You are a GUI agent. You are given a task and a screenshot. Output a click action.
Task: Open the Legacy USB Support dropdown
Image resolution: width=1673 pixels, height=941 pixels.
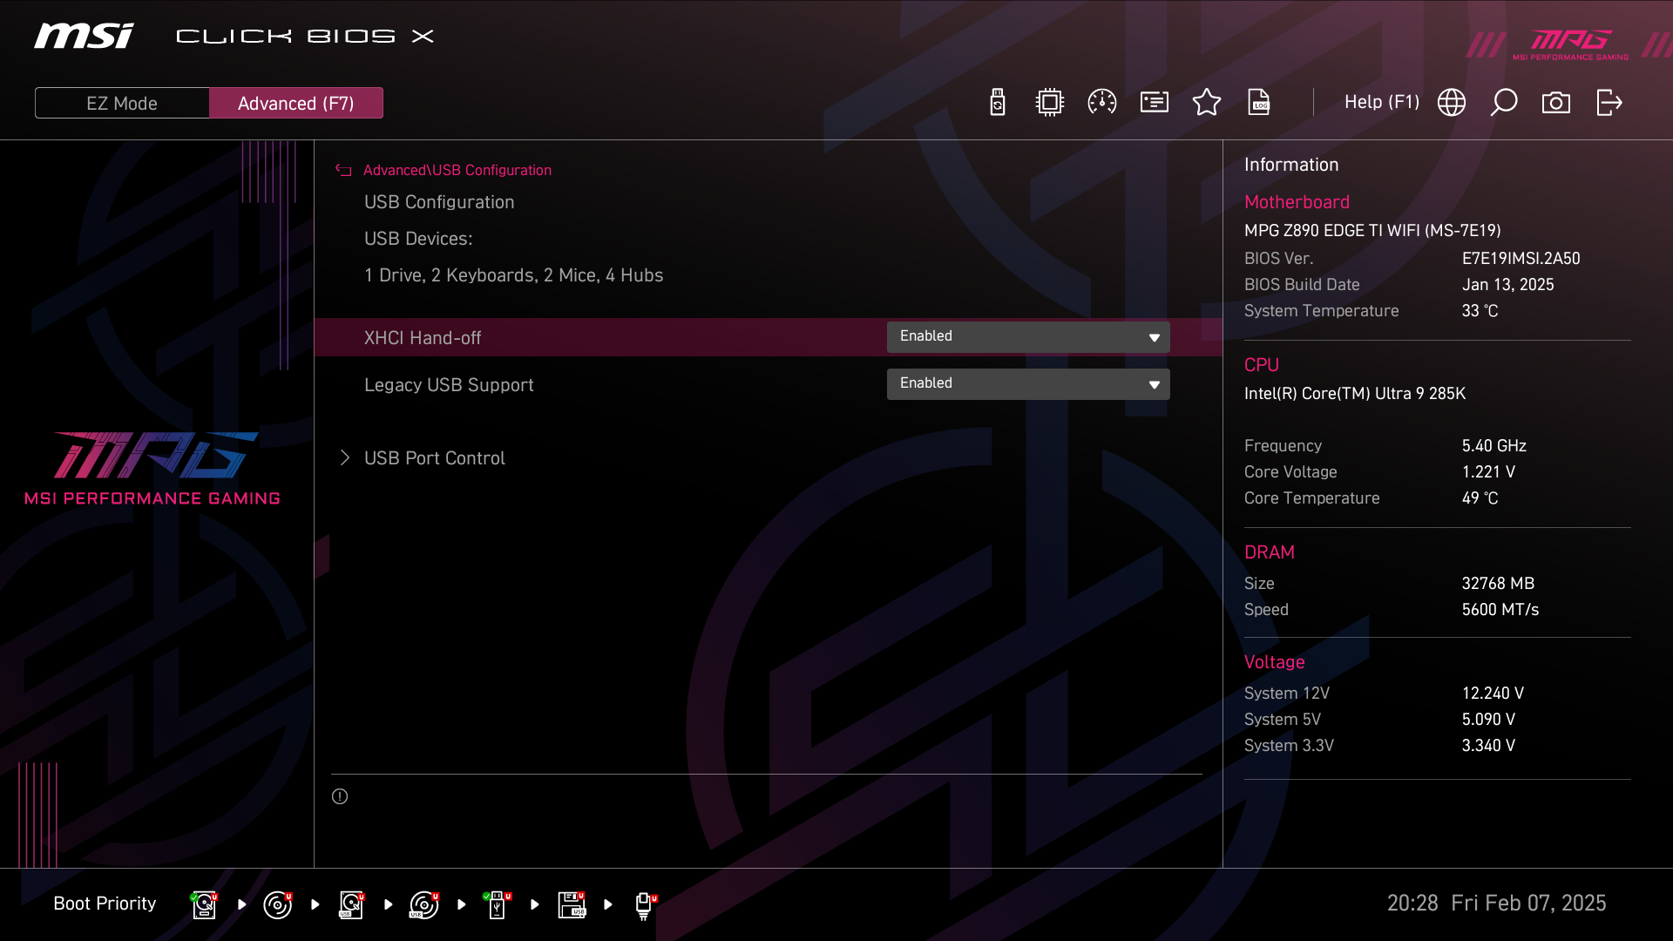1028,384
